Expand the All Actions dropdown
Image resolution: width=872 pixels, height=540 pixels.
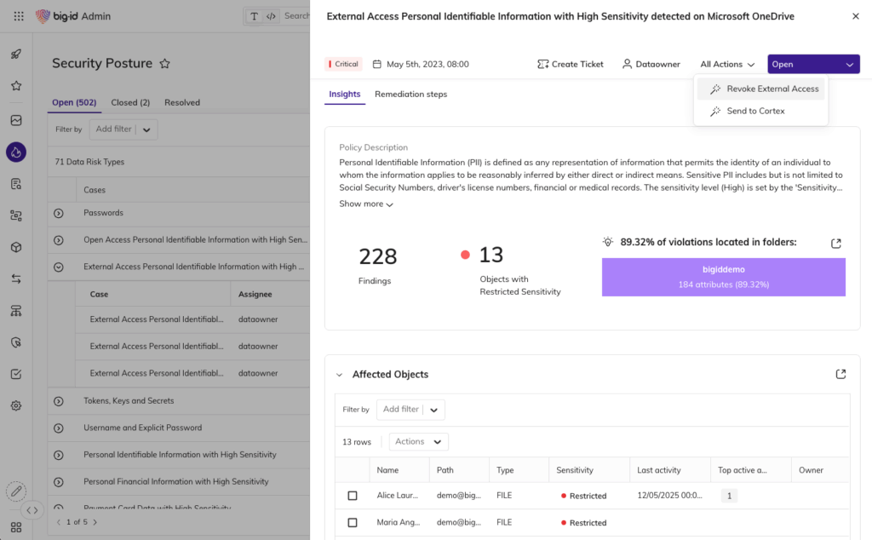tap(727, 64)
